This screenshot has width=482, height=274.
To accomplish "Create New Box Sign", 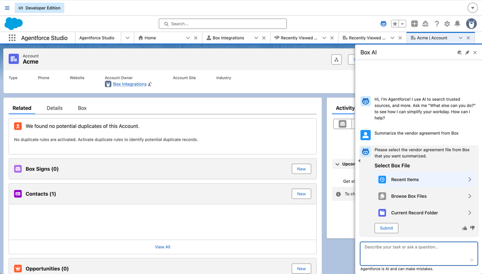I will (301, 169).
